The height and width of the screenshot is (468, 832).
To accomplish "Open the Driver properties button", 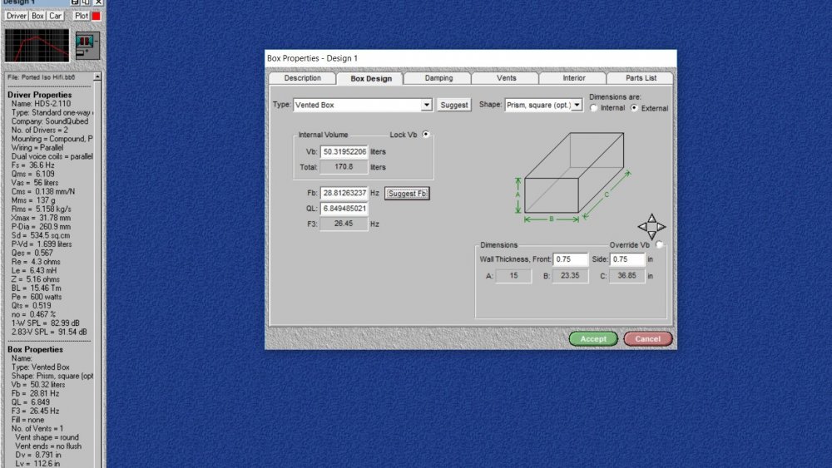I will click(16, 16).
